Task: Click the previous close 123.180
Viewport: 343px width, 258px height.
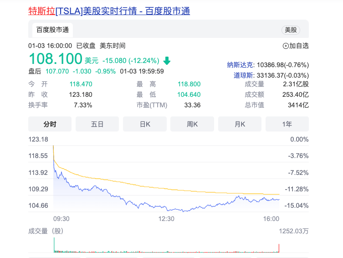Action: click(81, 95)
